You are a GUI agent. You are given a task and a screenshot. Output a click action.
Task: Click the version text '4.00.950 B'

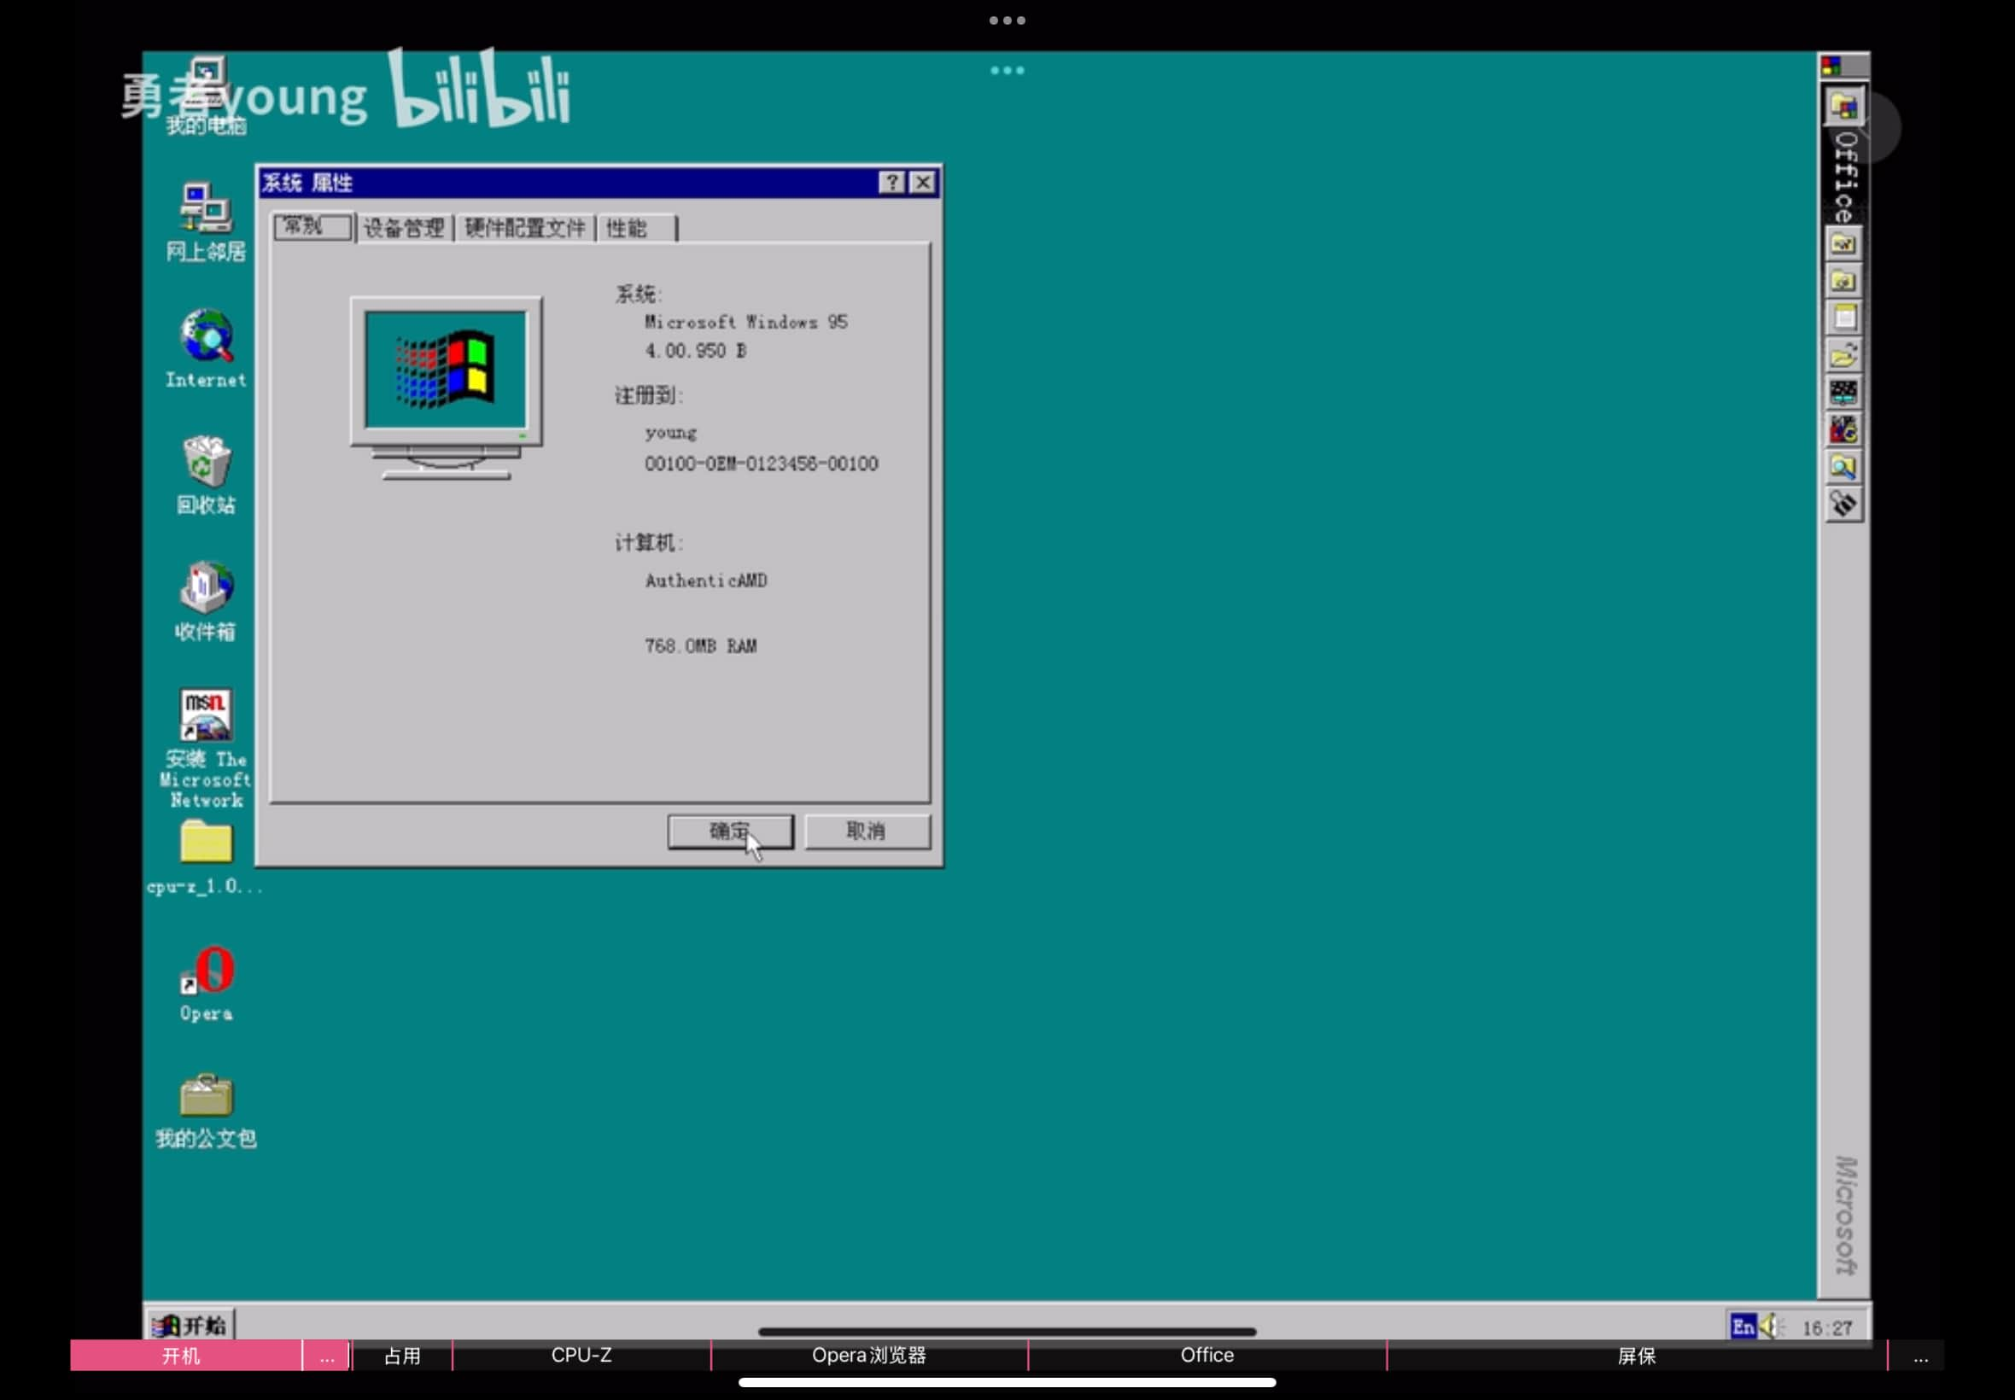tap(696, 351)
